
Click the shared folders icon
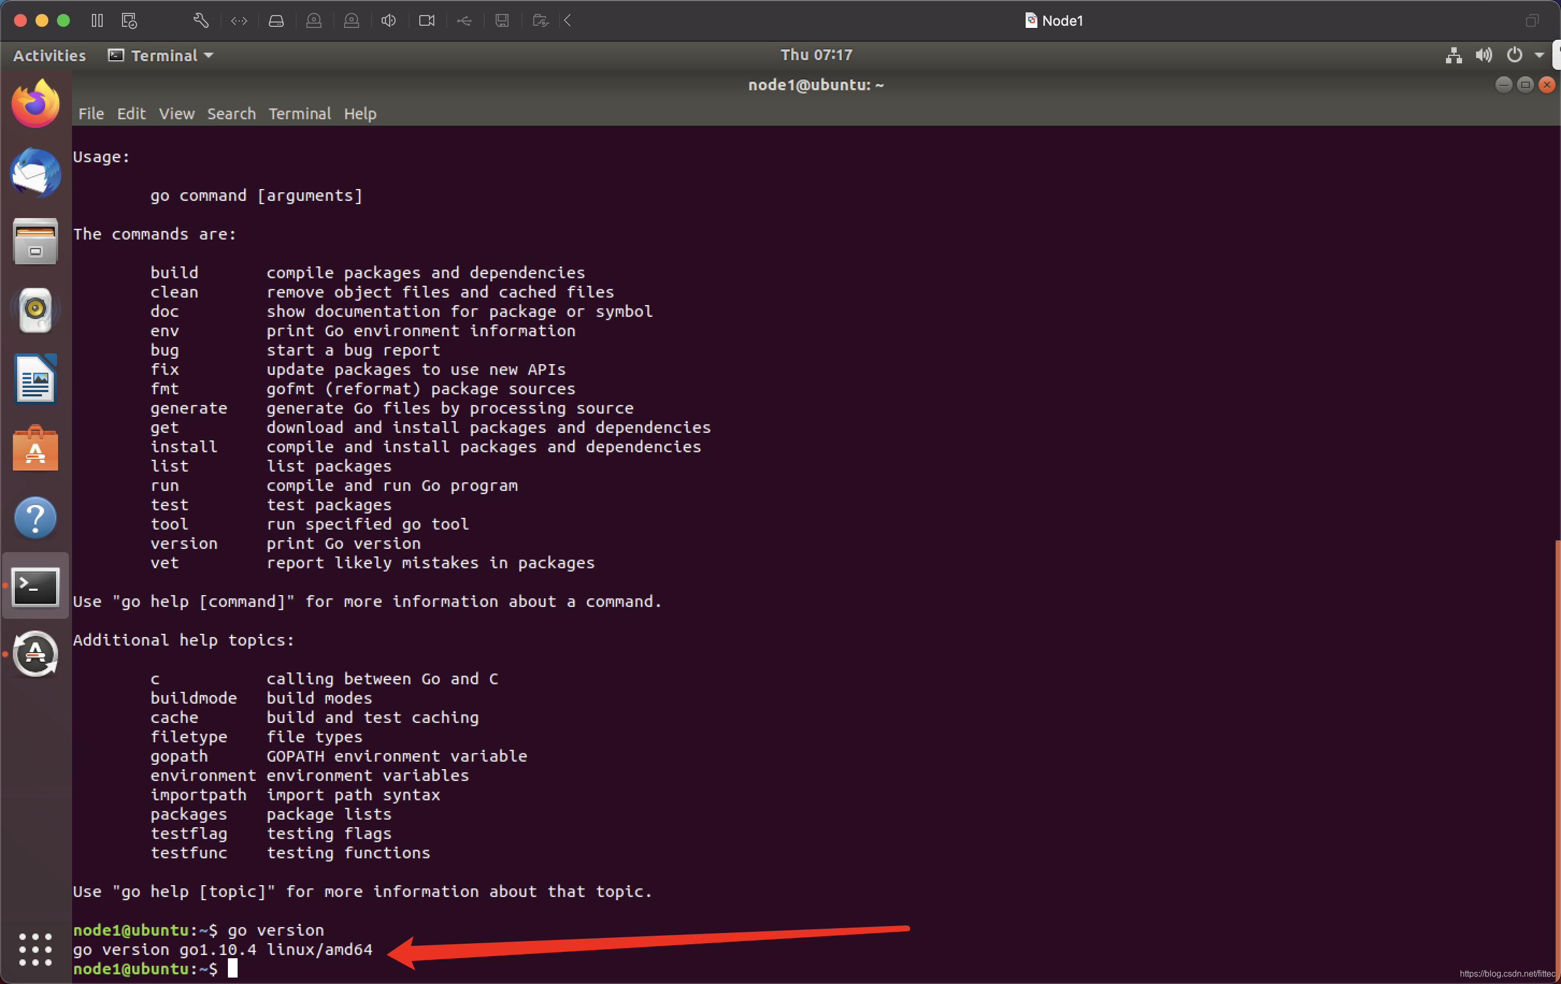pyautogui.click(x=541, y=21)
